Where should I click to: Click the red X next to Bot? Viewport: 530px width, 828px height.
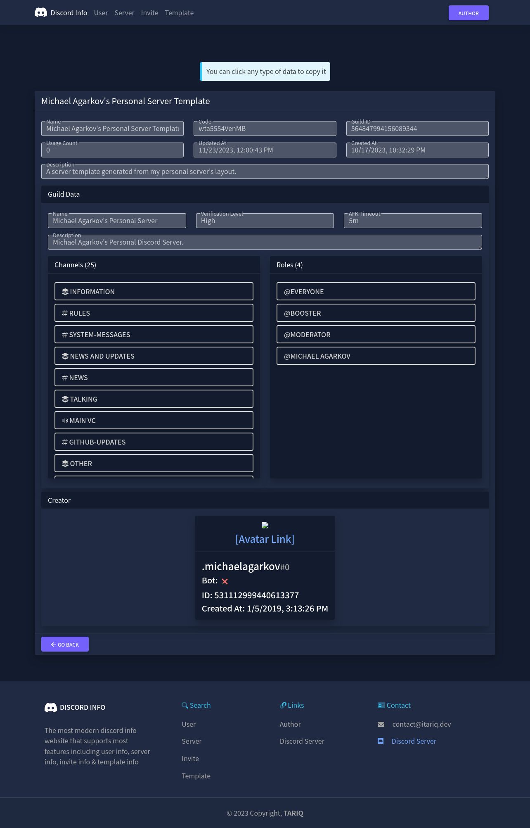pyautogui.click(x=225, y=581)
